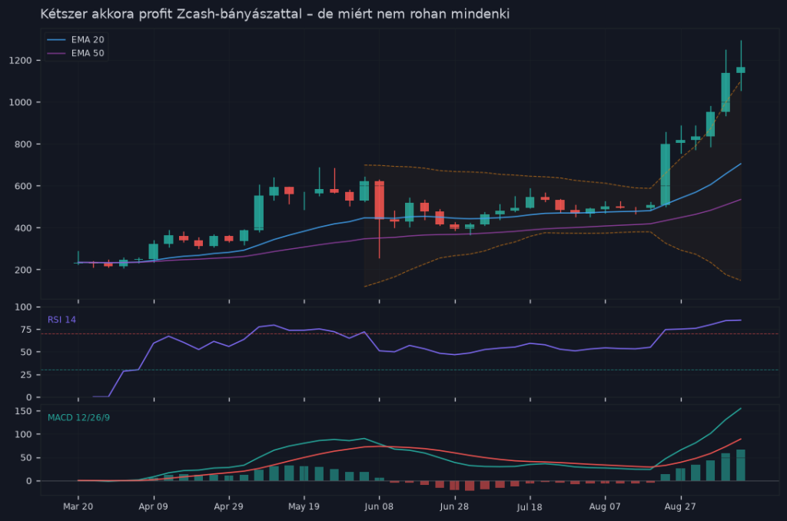Click the purple EMA 50 legend line sample
This screenshot has width=787, height=521.
(56, 53)
